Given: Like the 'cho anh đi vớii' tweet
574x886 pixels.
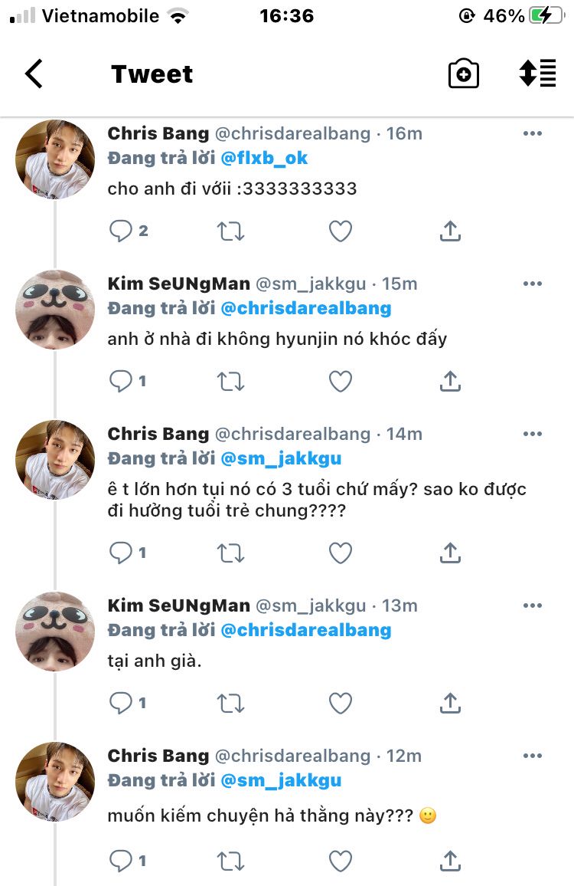Looking at the screenshot, I should tap(340, 231).
